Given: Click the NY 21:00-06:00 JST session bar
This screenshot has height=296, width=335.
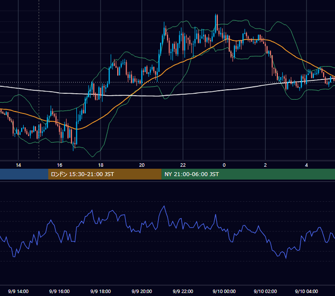Looking at the screenshot, I should pyautogui.click(x=248, y=174).
